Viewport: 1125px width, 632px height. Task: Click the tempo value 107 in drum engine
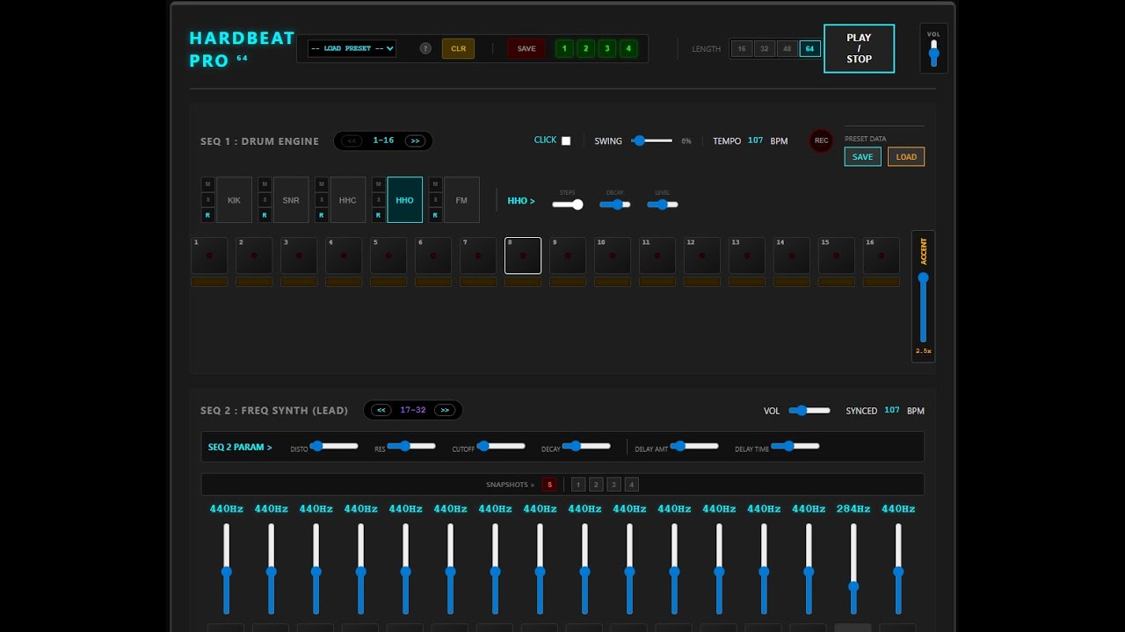coord(756,140)
